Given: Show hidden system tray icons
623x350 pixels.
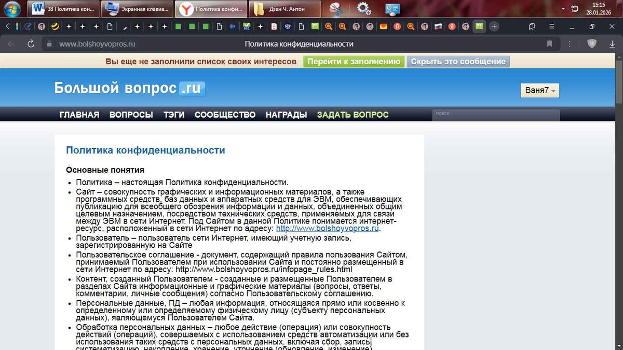Looking at the screenshot, I should tap(564, 9).
